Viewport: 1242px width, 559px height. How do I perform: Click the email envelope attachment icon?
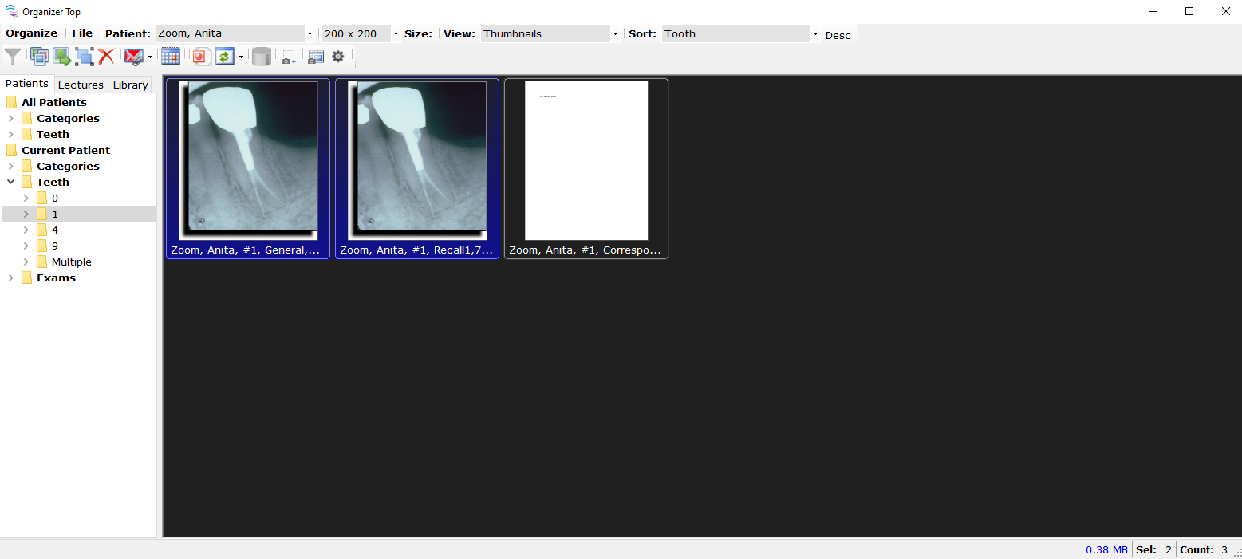pyautogui.click(x=133, y=57)
